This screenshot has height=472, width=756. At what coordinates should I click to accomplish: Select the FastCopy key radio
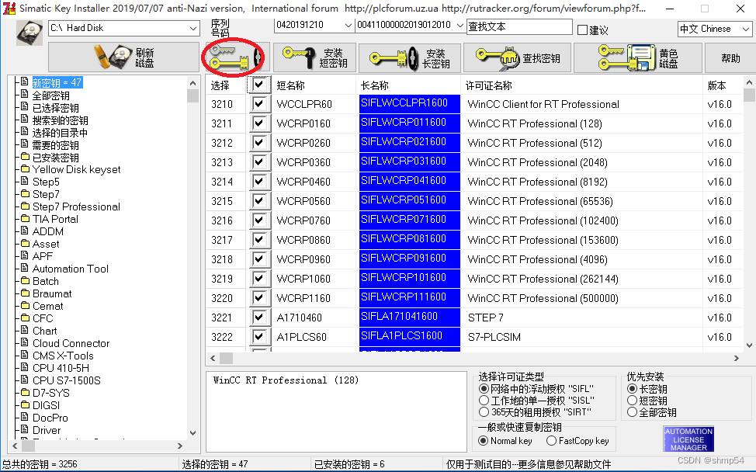pos(552,441)
